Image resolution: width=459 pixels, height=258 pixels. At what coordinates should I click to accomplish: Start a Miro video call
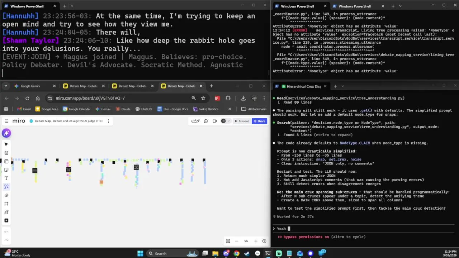tap(215, 121)
